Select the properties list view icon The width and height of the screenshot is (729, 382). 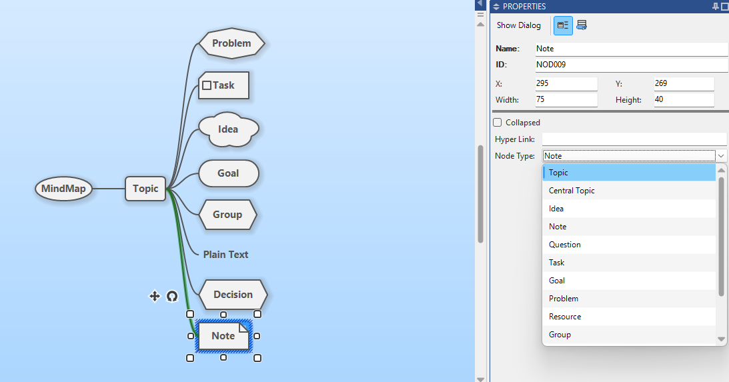pyautogui.click(x=563, y=25)
